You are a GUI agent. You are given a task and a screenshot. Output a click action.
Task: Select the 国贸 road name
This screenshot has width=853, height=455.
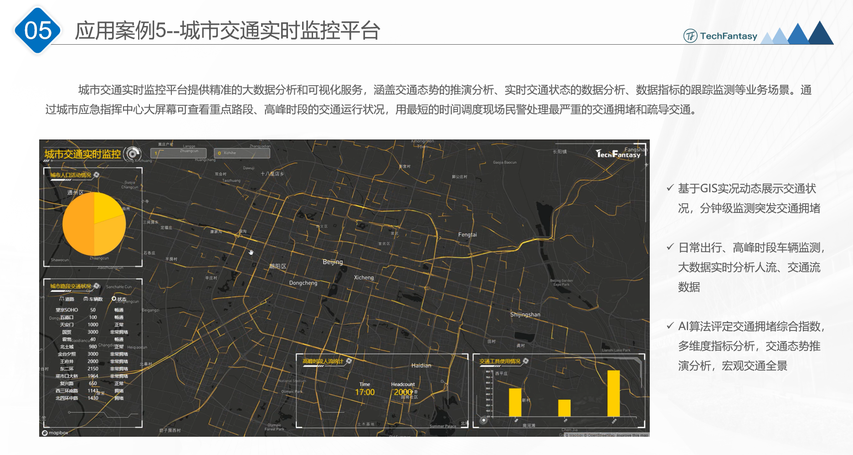point(67,332)
